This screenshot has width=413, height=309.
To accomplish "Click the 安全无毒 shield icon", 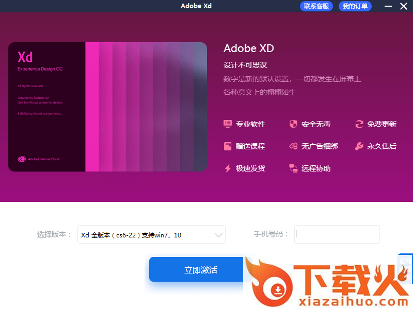I will pyautogui.click(x=293, y=124).
